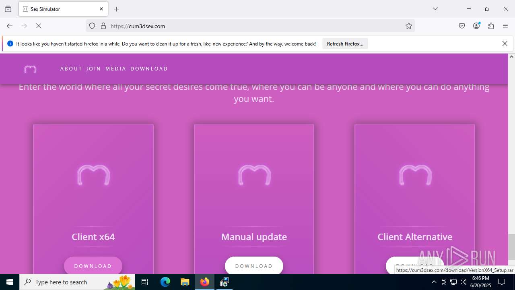The height and width of the screenshot is (290, 515).
Task: Click the Client x64 card logo
Action: (x=93, y=175)
